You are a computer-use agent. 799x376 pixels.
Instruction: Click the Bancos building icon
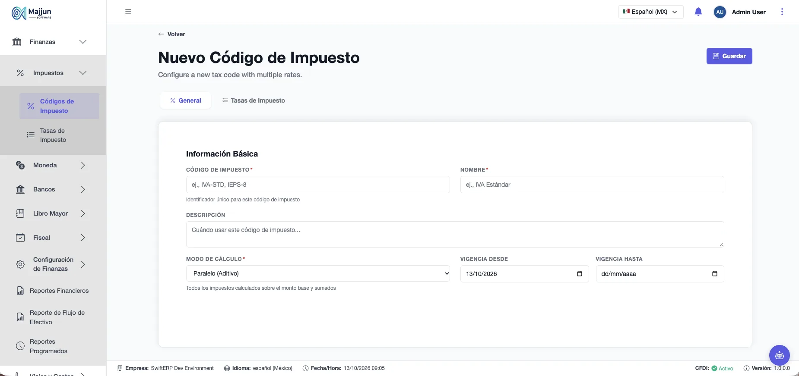20,189
